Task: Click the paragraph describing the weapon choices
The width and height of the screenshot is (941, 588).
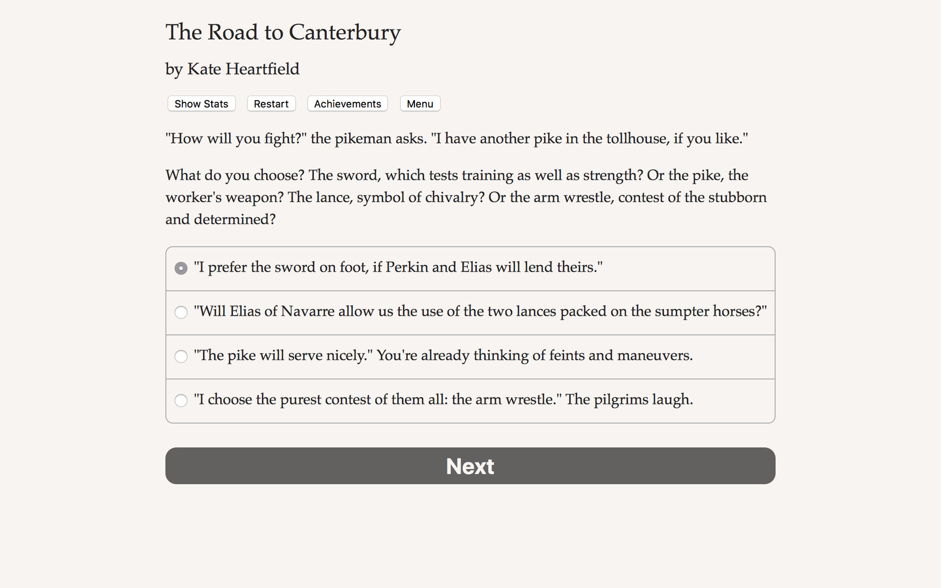Action: [466, 197]
